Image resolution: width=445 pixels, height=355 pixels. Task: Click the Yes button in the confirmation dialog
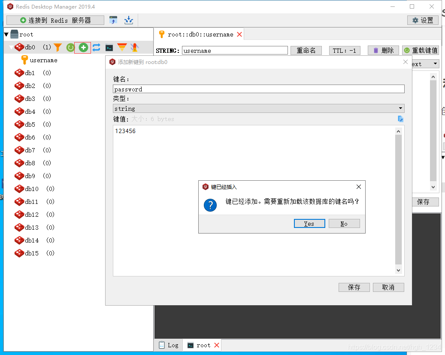tap(309, 224)
